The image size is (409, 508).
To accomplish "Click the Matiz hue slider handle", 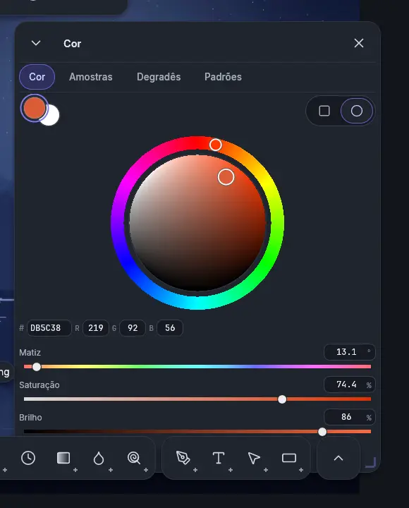I will [x=37, y=367].
